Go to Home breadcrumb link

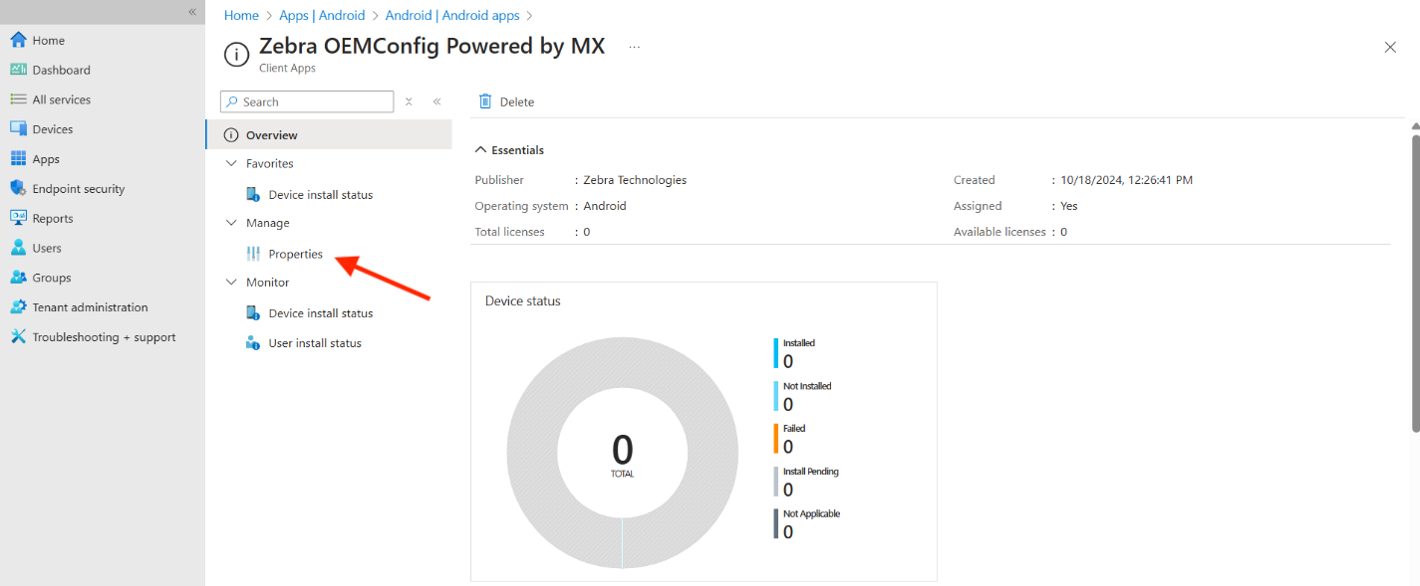click(x=241, y=16)
